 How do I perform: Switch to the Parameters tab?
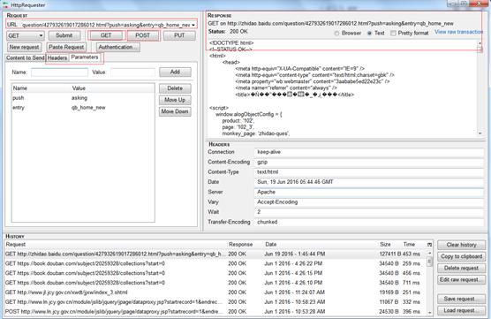point(85,57)
